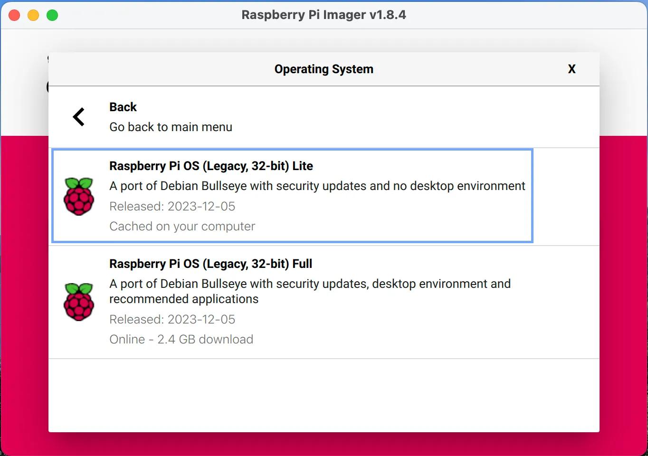Click the yellow minimize traffic light button
Image resolution: width=648 pixels, height=456 pixels.
pos(33,15)
